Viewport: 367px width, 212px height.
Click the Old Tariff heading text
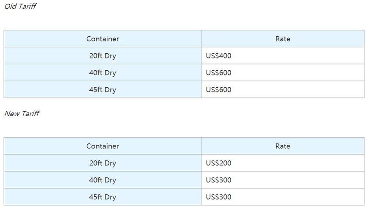pos(20,6)
